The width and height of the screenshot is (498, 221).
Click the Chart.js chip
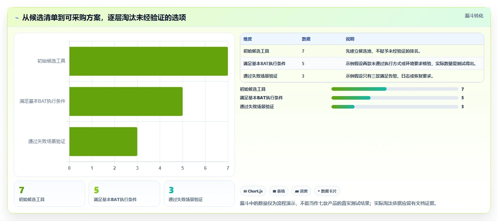tap(253, 191)
